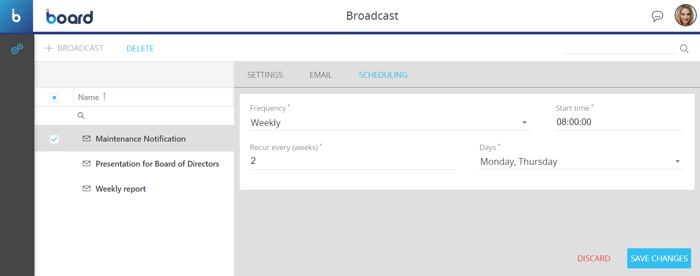Open the user profile avatar
The height and width of the screenshot is (276, 700).
point(685,16)
